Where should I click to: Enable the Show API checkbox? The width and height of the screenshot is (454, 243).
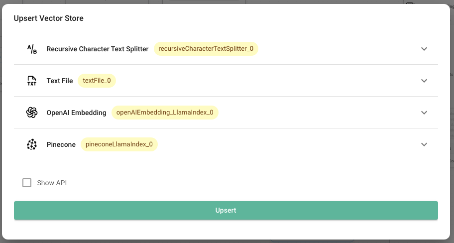(27, 183)
